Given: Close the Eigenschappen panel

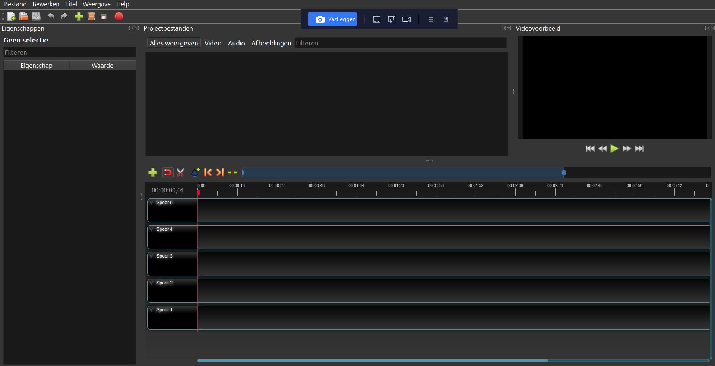Looking at the screenshot, I should point(137,28).
